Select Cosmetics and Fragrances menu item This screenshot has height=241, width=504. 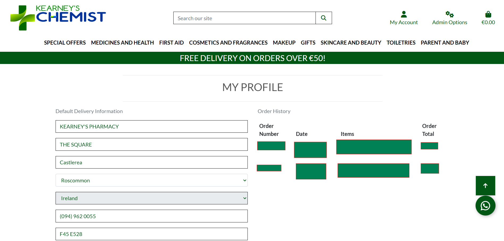(x=228, y=43)
